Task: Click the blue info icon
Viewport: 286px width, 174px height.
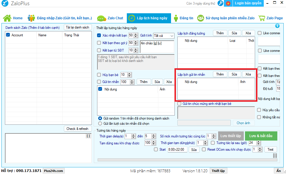Action: pyautogui.click(x=277, y=26)
